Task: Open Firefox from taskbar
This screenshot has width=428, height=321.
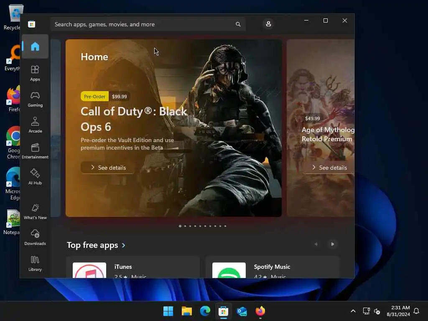Action: pyautogui.click(x=260, y=311)
